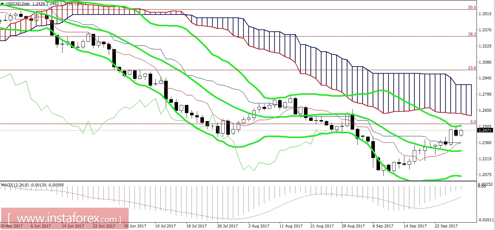Click the 1.3225 price axis label

pos(486,46)
